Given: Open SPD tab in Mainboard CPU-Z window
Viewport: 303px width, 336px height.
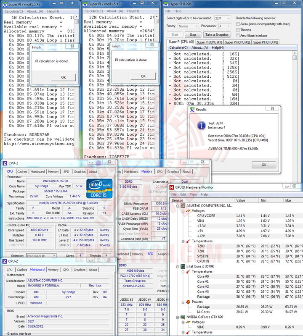Looking at the screenshot, I should tap(66, 270).
